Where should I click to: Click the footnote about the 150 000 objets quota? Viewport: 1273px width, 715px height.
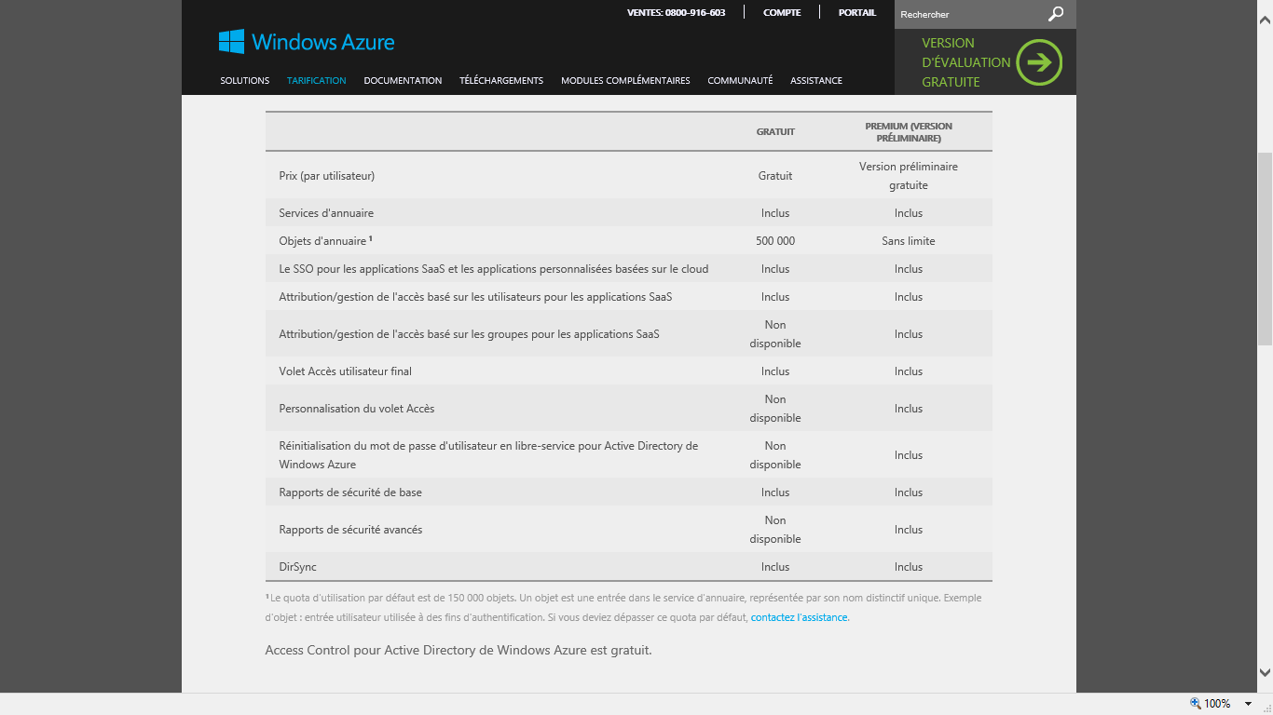coord(623,607)
